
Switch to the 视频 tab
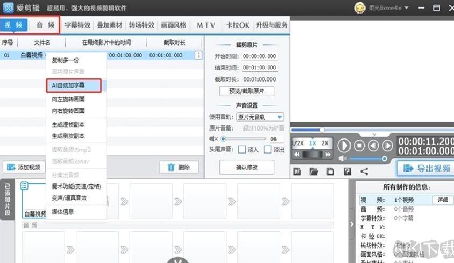click(13, 25)
